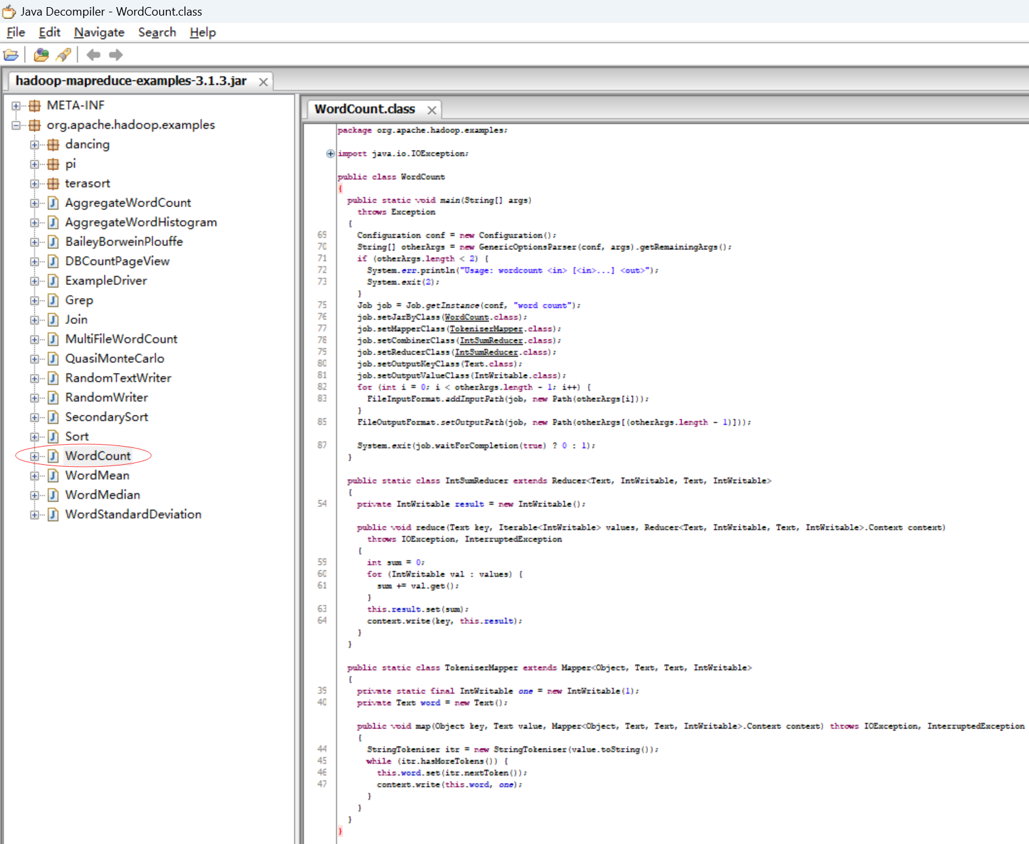This screenshot has width=1029, height=844.
Task: Expand the collapsed import section in code
Action: pyautogui.click(x=330, y=154)
